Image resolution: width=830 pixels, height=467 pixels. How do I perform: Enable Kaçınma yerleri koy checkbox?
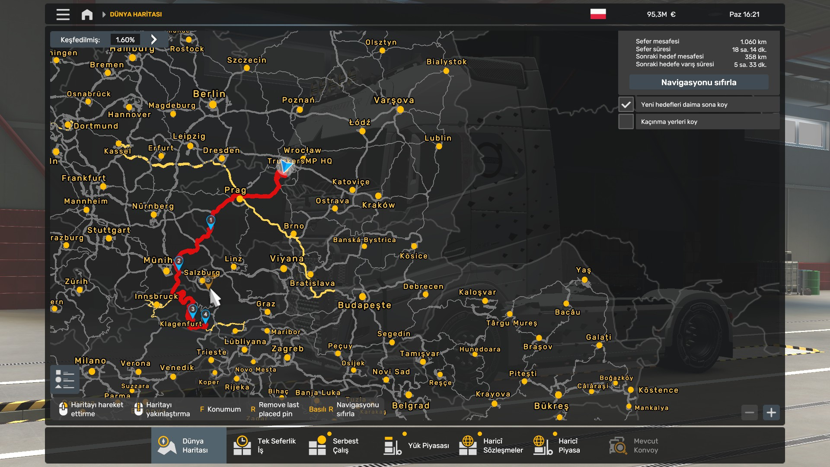point(626,122)
